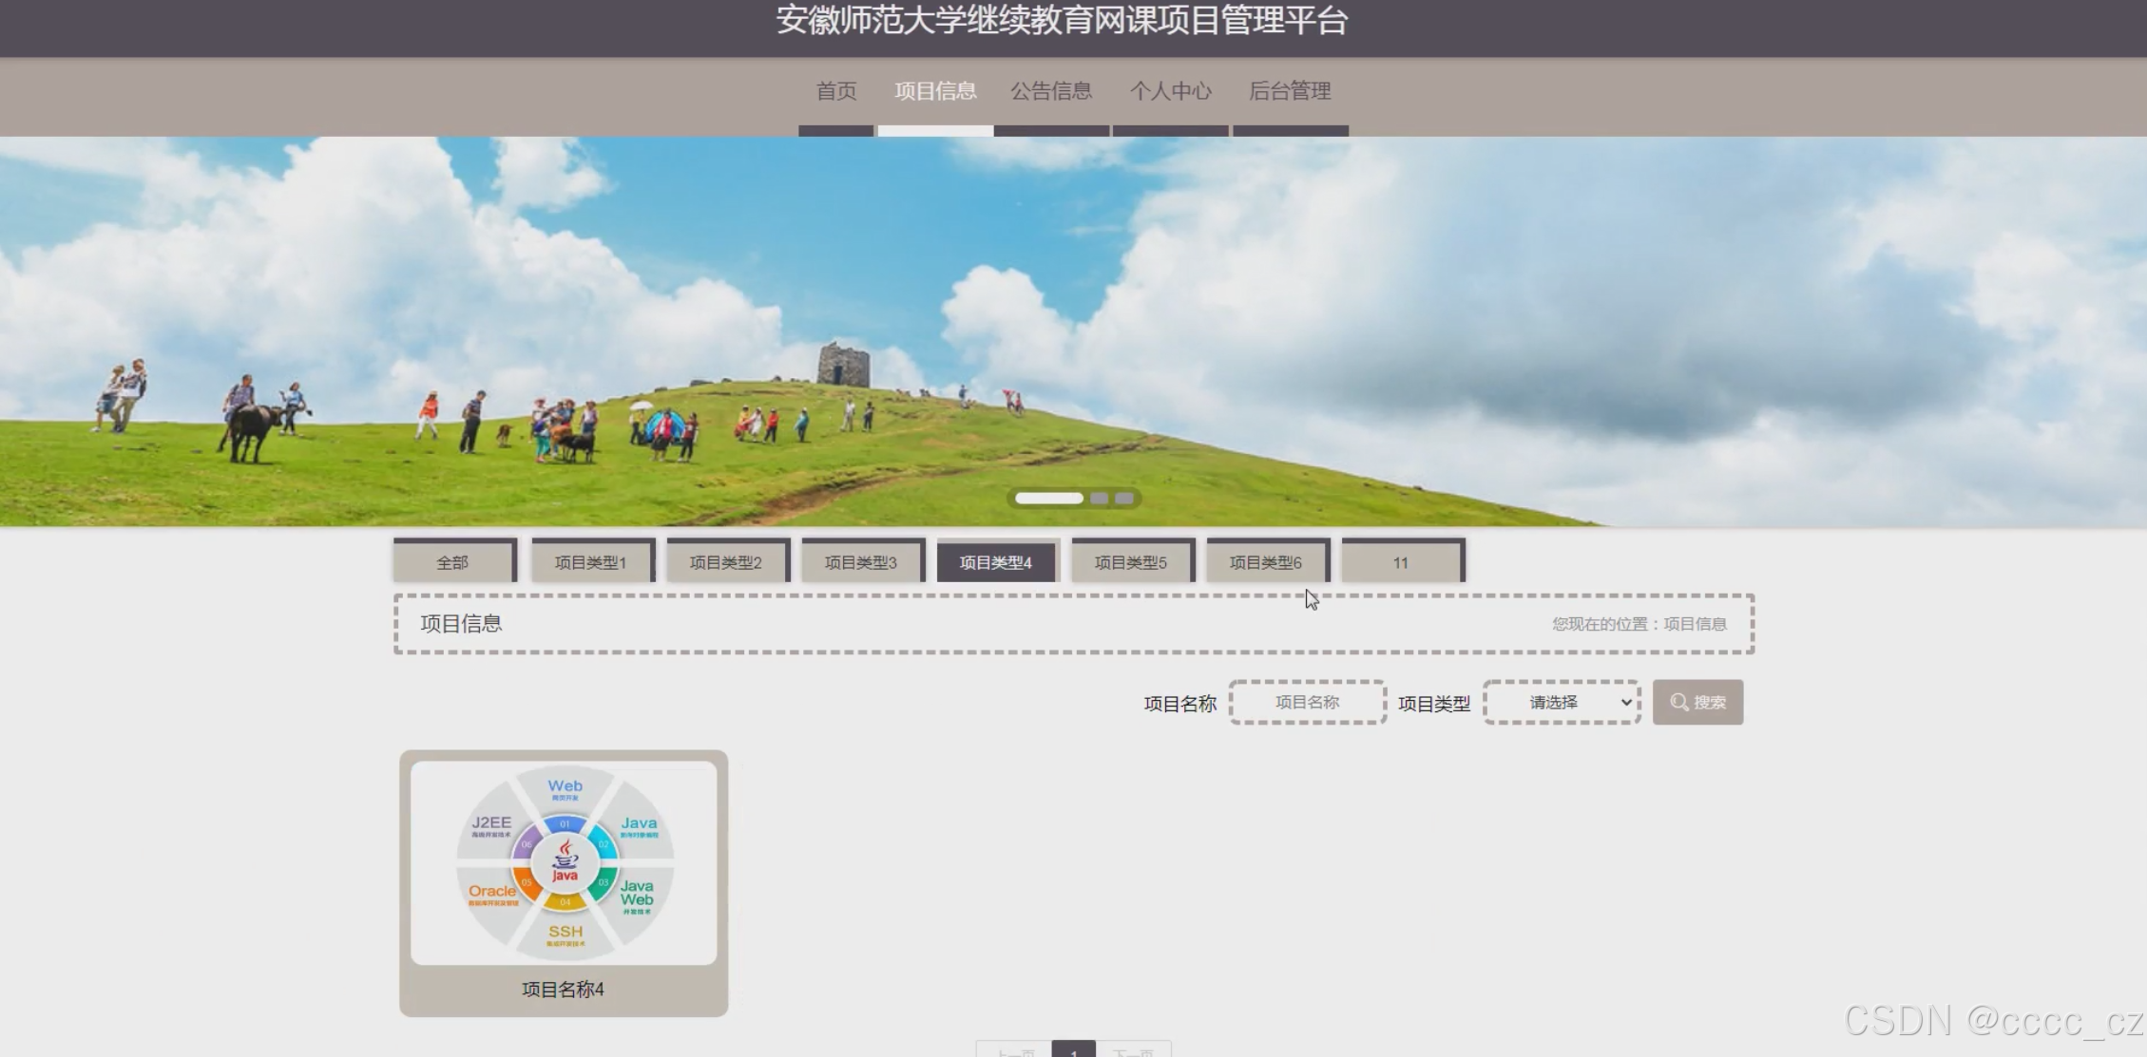This screenshot has width=2147, height=1057.
Task: Select page 1 in pagination
Action: point(1073,1050)
